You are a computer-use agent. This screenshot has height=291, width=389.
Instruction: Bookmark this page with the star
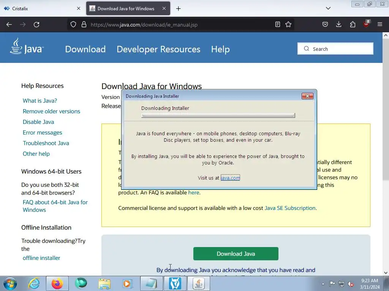[x=288, y=24]
